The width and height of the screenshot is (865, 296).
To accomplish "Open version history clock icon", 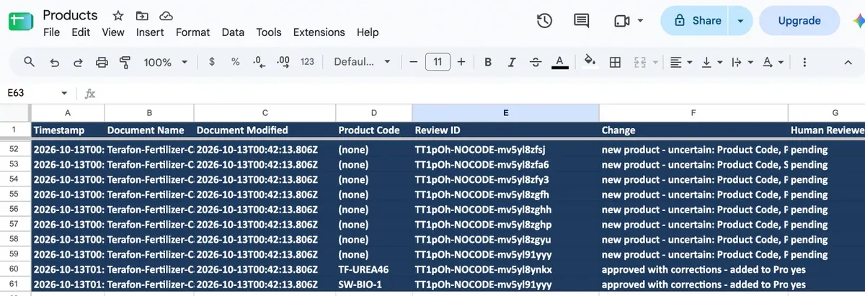I will point(545,21).
